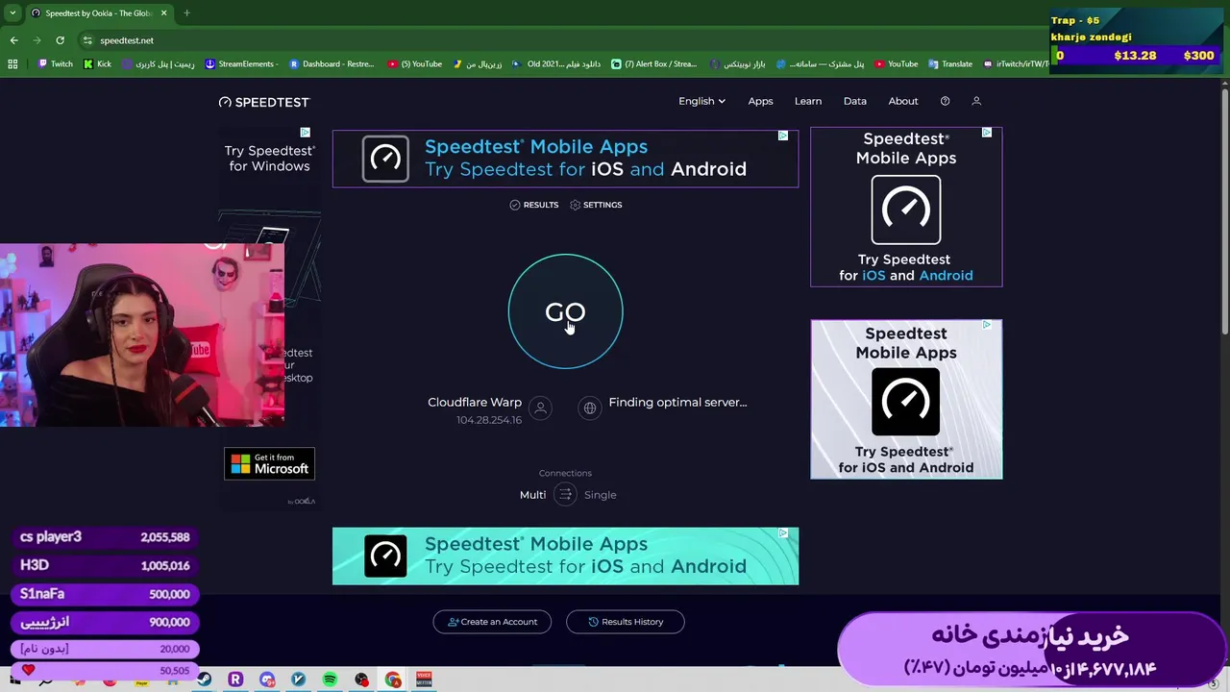Open the purple R app in taskbar
Screen dimensions: 1230x692
click(x=235, y=680)
